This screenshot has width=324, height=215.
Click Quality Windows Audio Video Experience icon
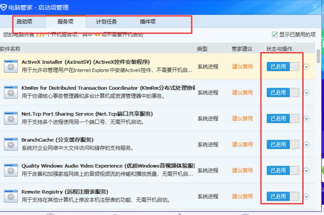click(x=10, y=170)
